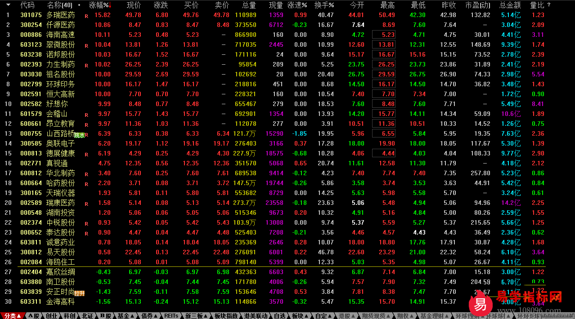Click the small dot beside 名称(40)

(80, 5)
